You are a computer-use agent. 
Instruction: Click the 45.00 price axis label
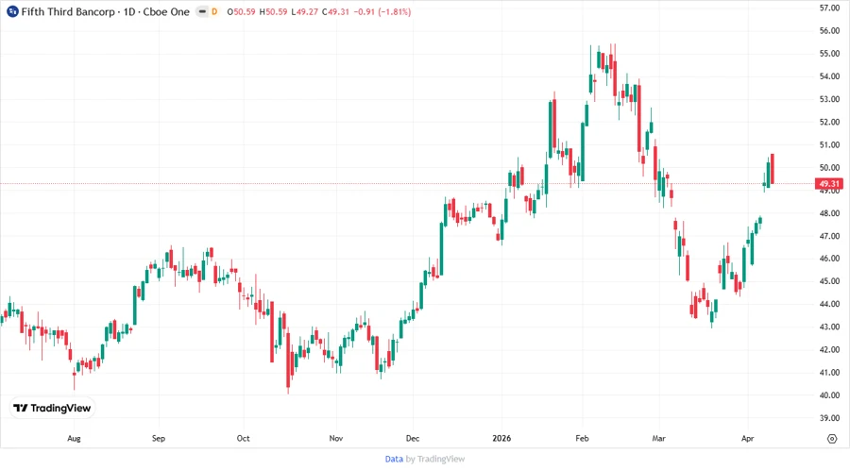pyautogui.click(x=829, y=281)
